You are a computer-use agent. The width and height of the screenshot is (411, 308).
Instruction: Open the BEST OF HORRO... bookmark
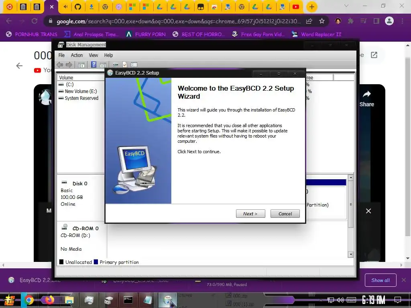(199, 34)
